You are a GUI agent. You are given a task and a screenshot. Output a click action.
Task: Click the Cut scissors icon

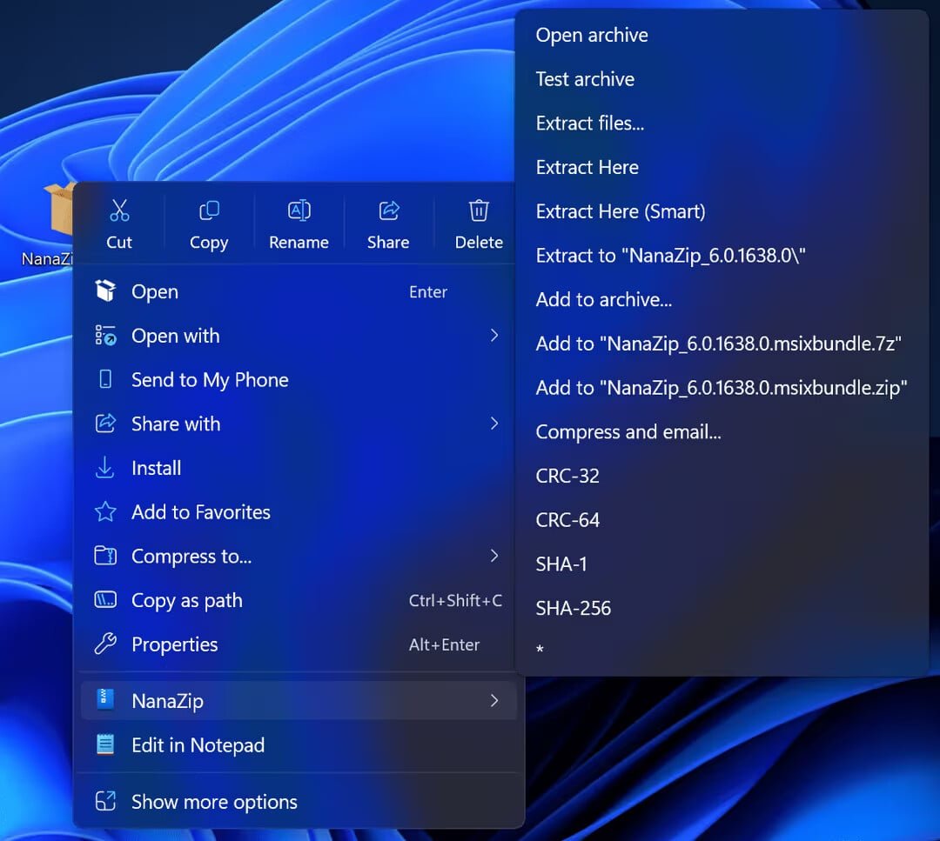click(x=119, y=210)
